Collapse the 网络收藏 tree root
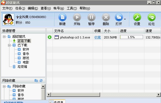This screenshot has height=103, width=161. pos(4,86)
